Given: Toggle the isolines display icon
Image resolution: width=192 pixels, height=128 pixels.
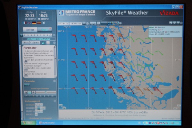Looking at the screenshot, I should pyautogui.click(x=30, y=92).
